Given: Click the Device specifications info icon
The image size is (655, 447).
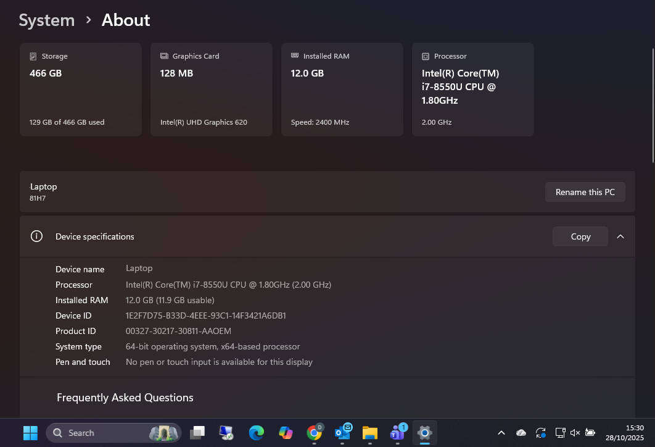Looking at the screenshot, I should point(37,236).
